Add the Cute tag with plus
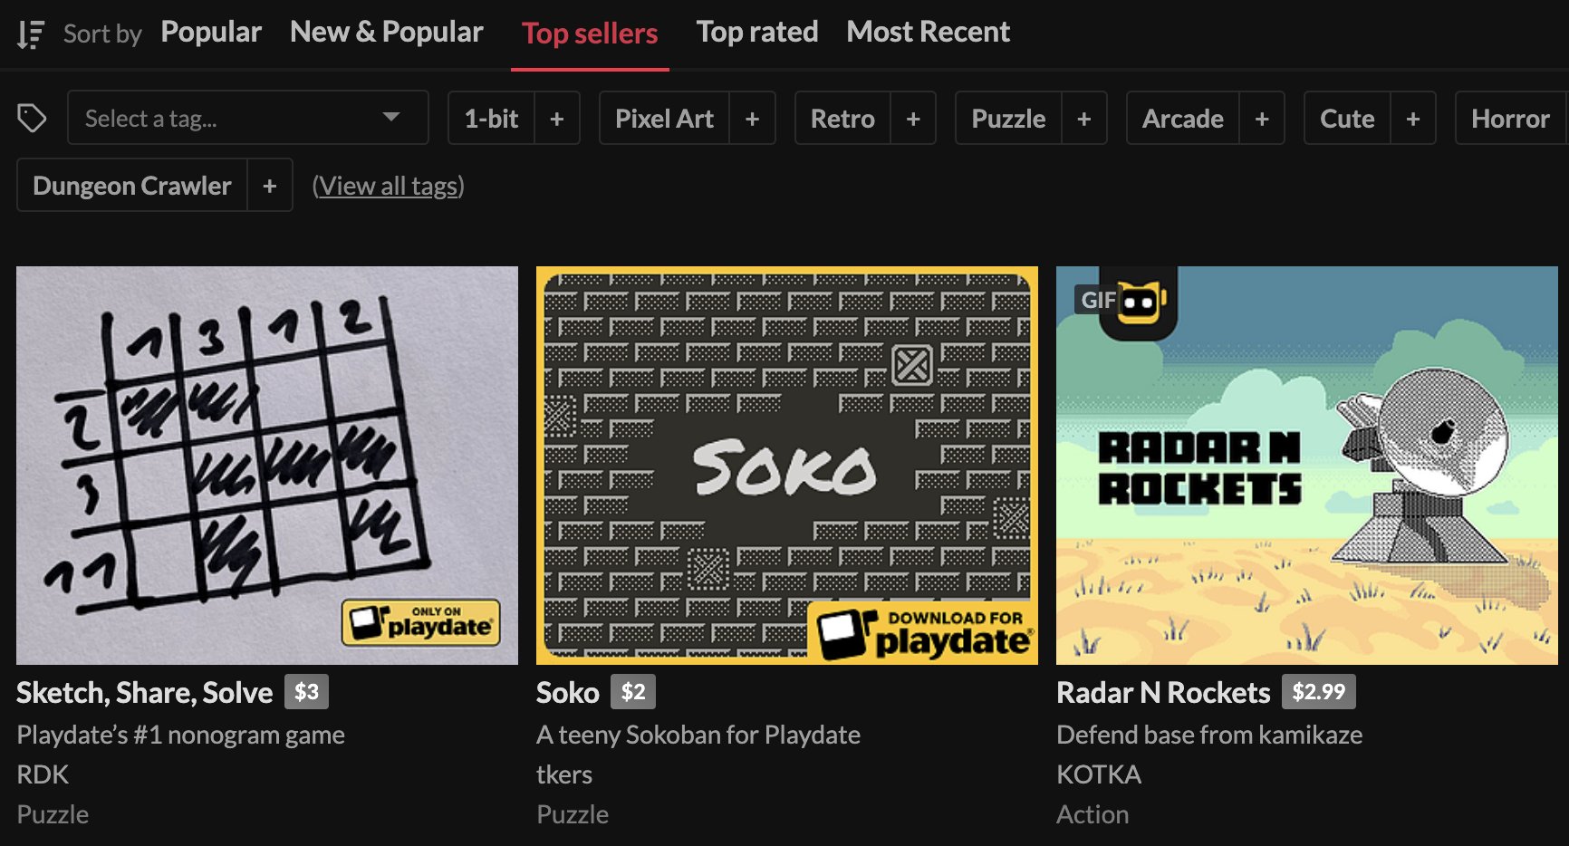Viewport: 1569px width, 846px height. point(1413,118)
